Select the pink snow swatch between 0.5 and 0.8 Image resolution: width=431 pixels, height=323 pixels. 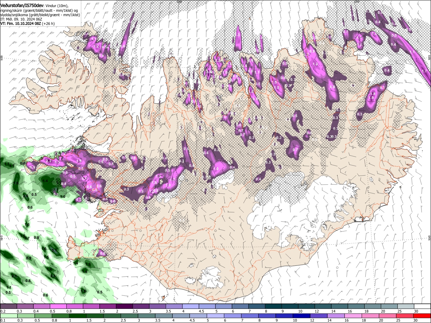coord(58,307)
